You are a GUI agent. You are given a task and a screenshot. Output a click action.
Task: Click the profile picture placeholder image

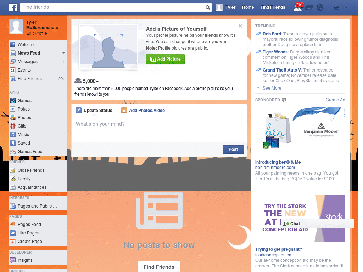[x=108, y=47]
